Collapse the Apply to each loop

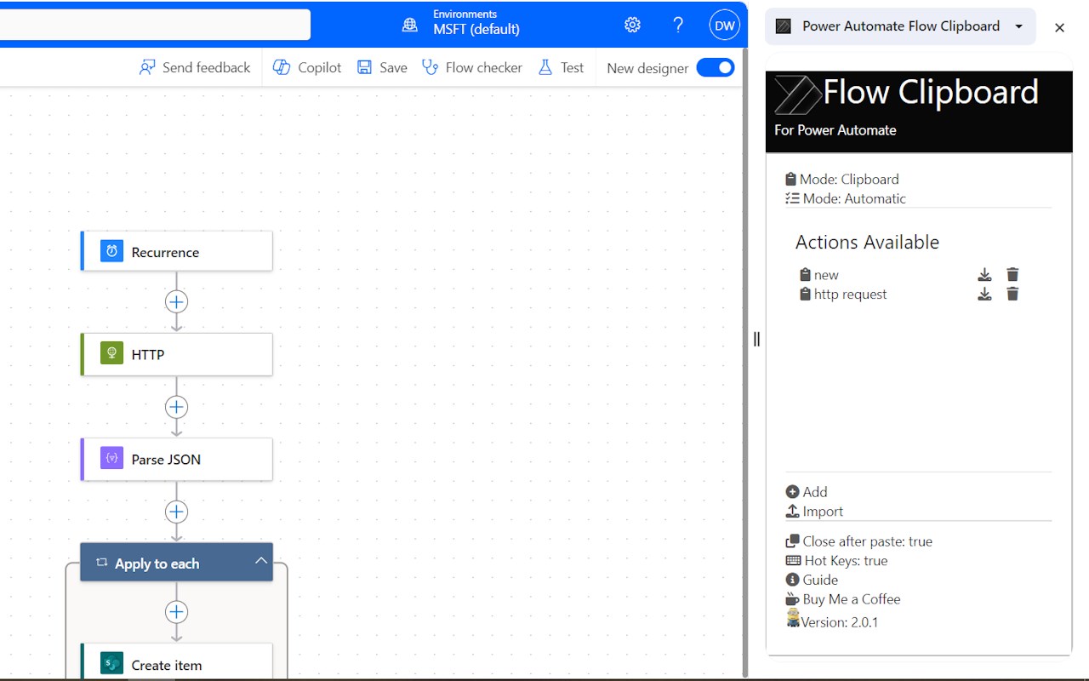click(261, 560)
